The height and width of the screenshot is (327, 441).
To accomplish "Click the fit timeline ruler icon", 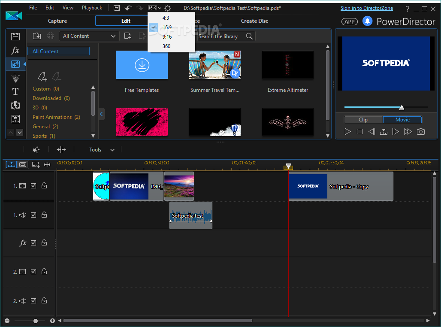I will (x=47, y=164).
